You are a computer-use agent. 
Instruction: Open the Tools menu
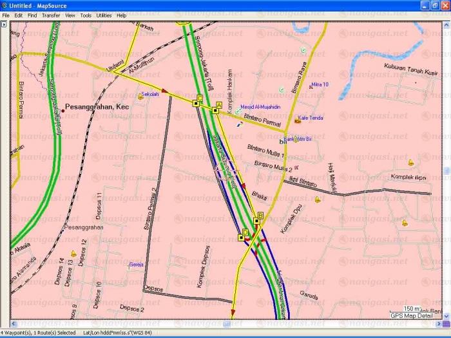click(86, 15)
